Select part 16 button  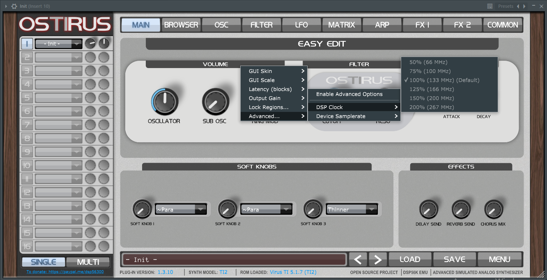tap(27, 246)
